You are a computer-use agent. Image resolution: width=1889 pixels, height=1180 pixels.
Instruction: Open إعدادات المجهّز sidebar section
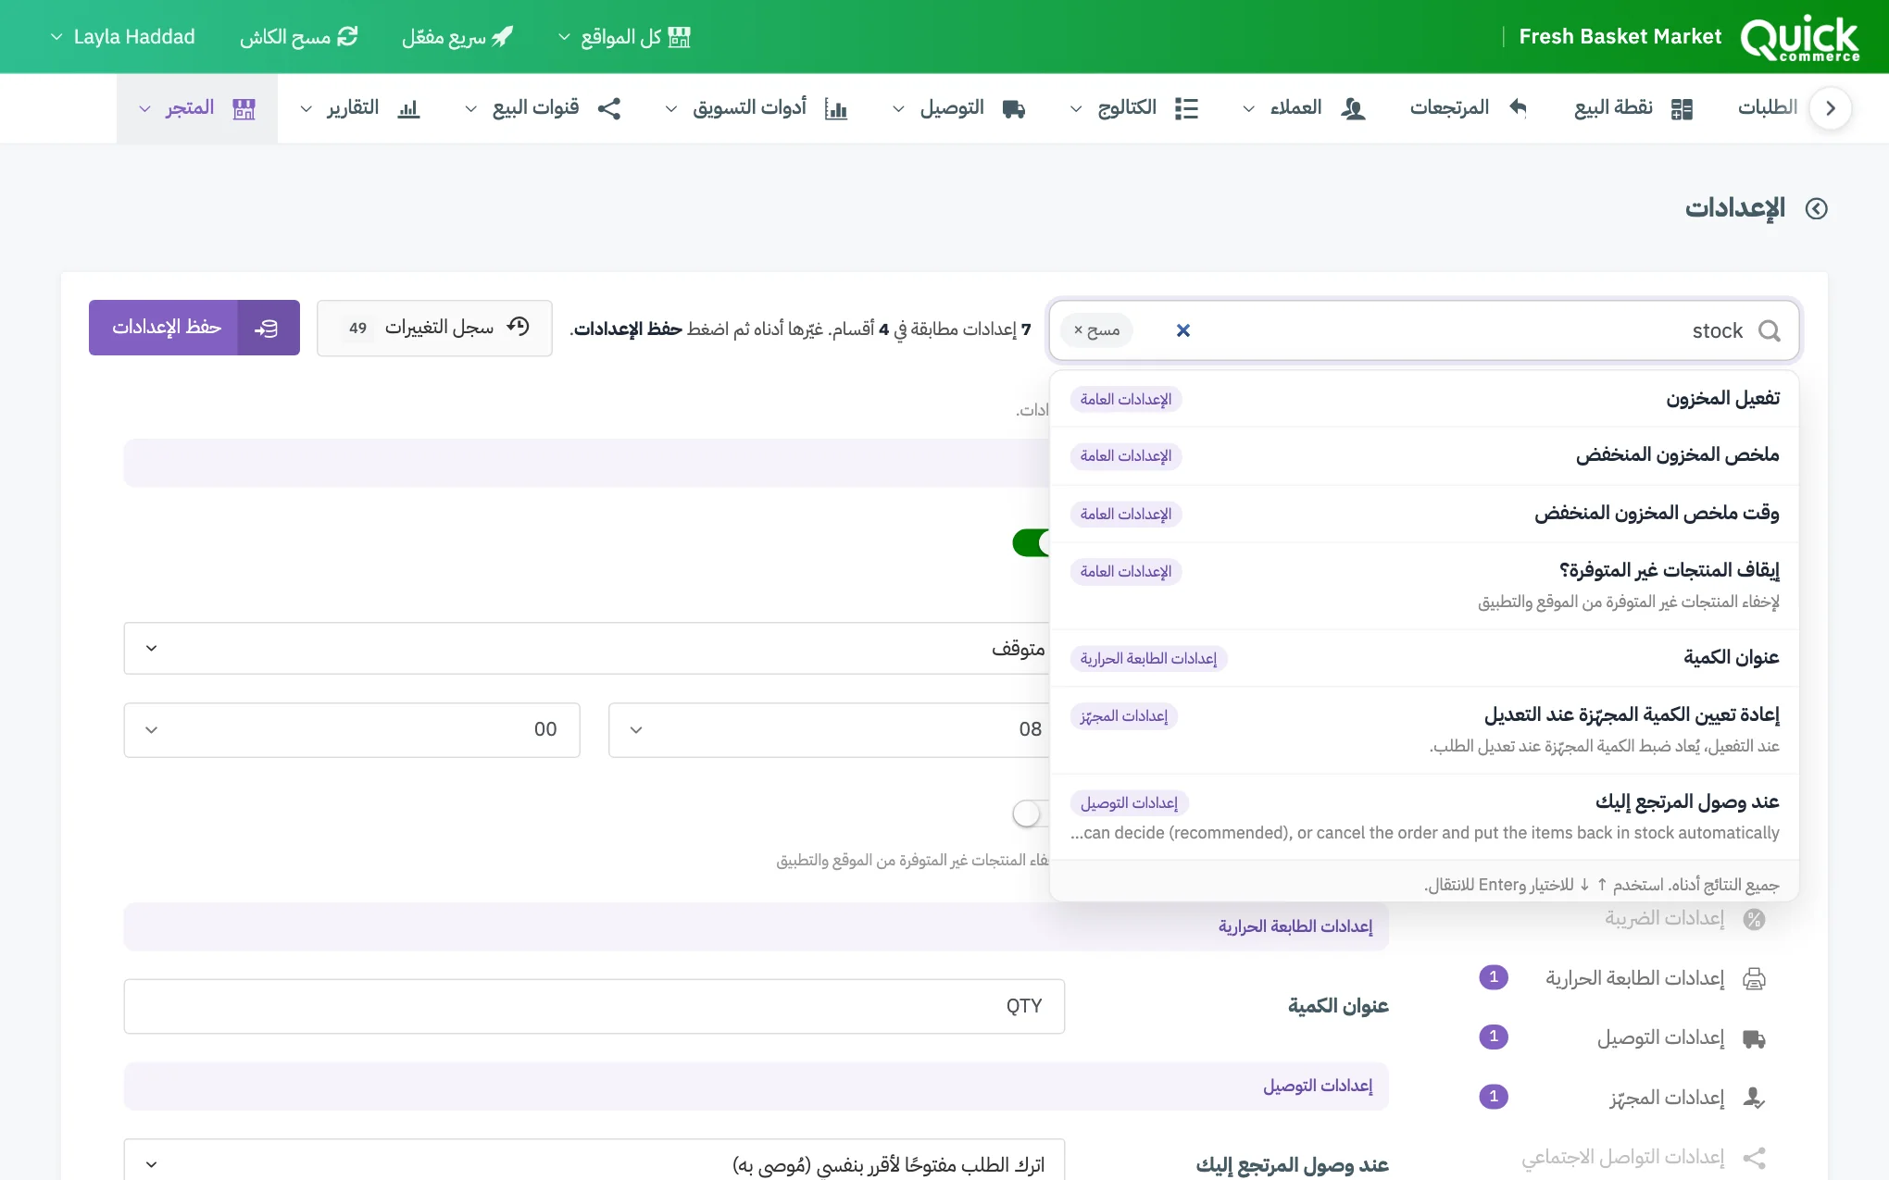[1622, 1098]
